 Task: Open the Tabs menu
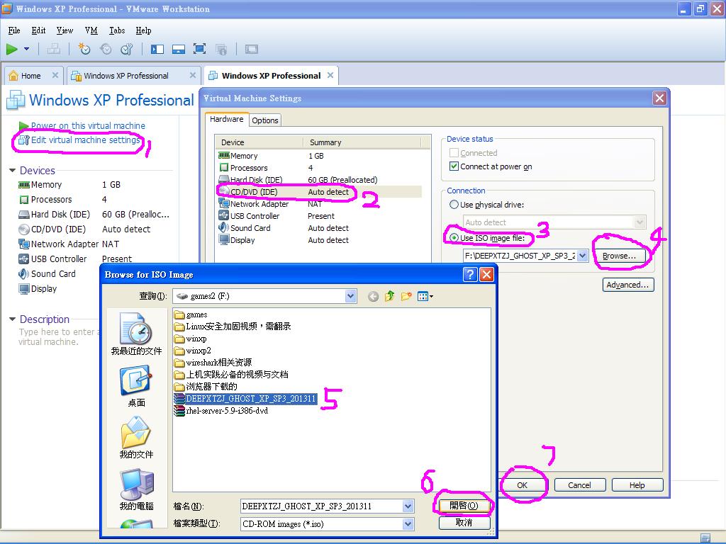tap(117, 30)
